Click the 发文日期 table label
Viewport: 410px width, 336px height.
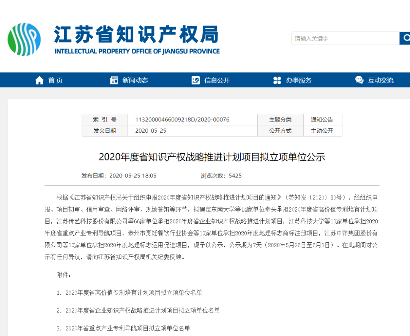tap(105, 130)
